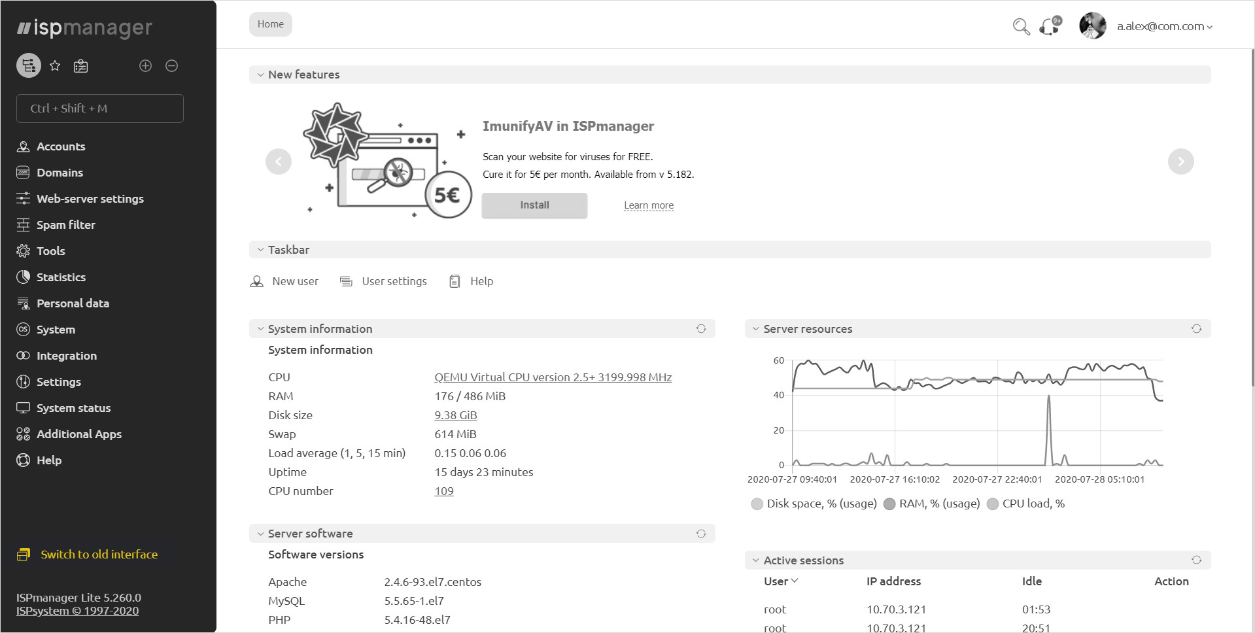
Task: Open the clipboard list icon in sidebar
Action: [80, 65]
